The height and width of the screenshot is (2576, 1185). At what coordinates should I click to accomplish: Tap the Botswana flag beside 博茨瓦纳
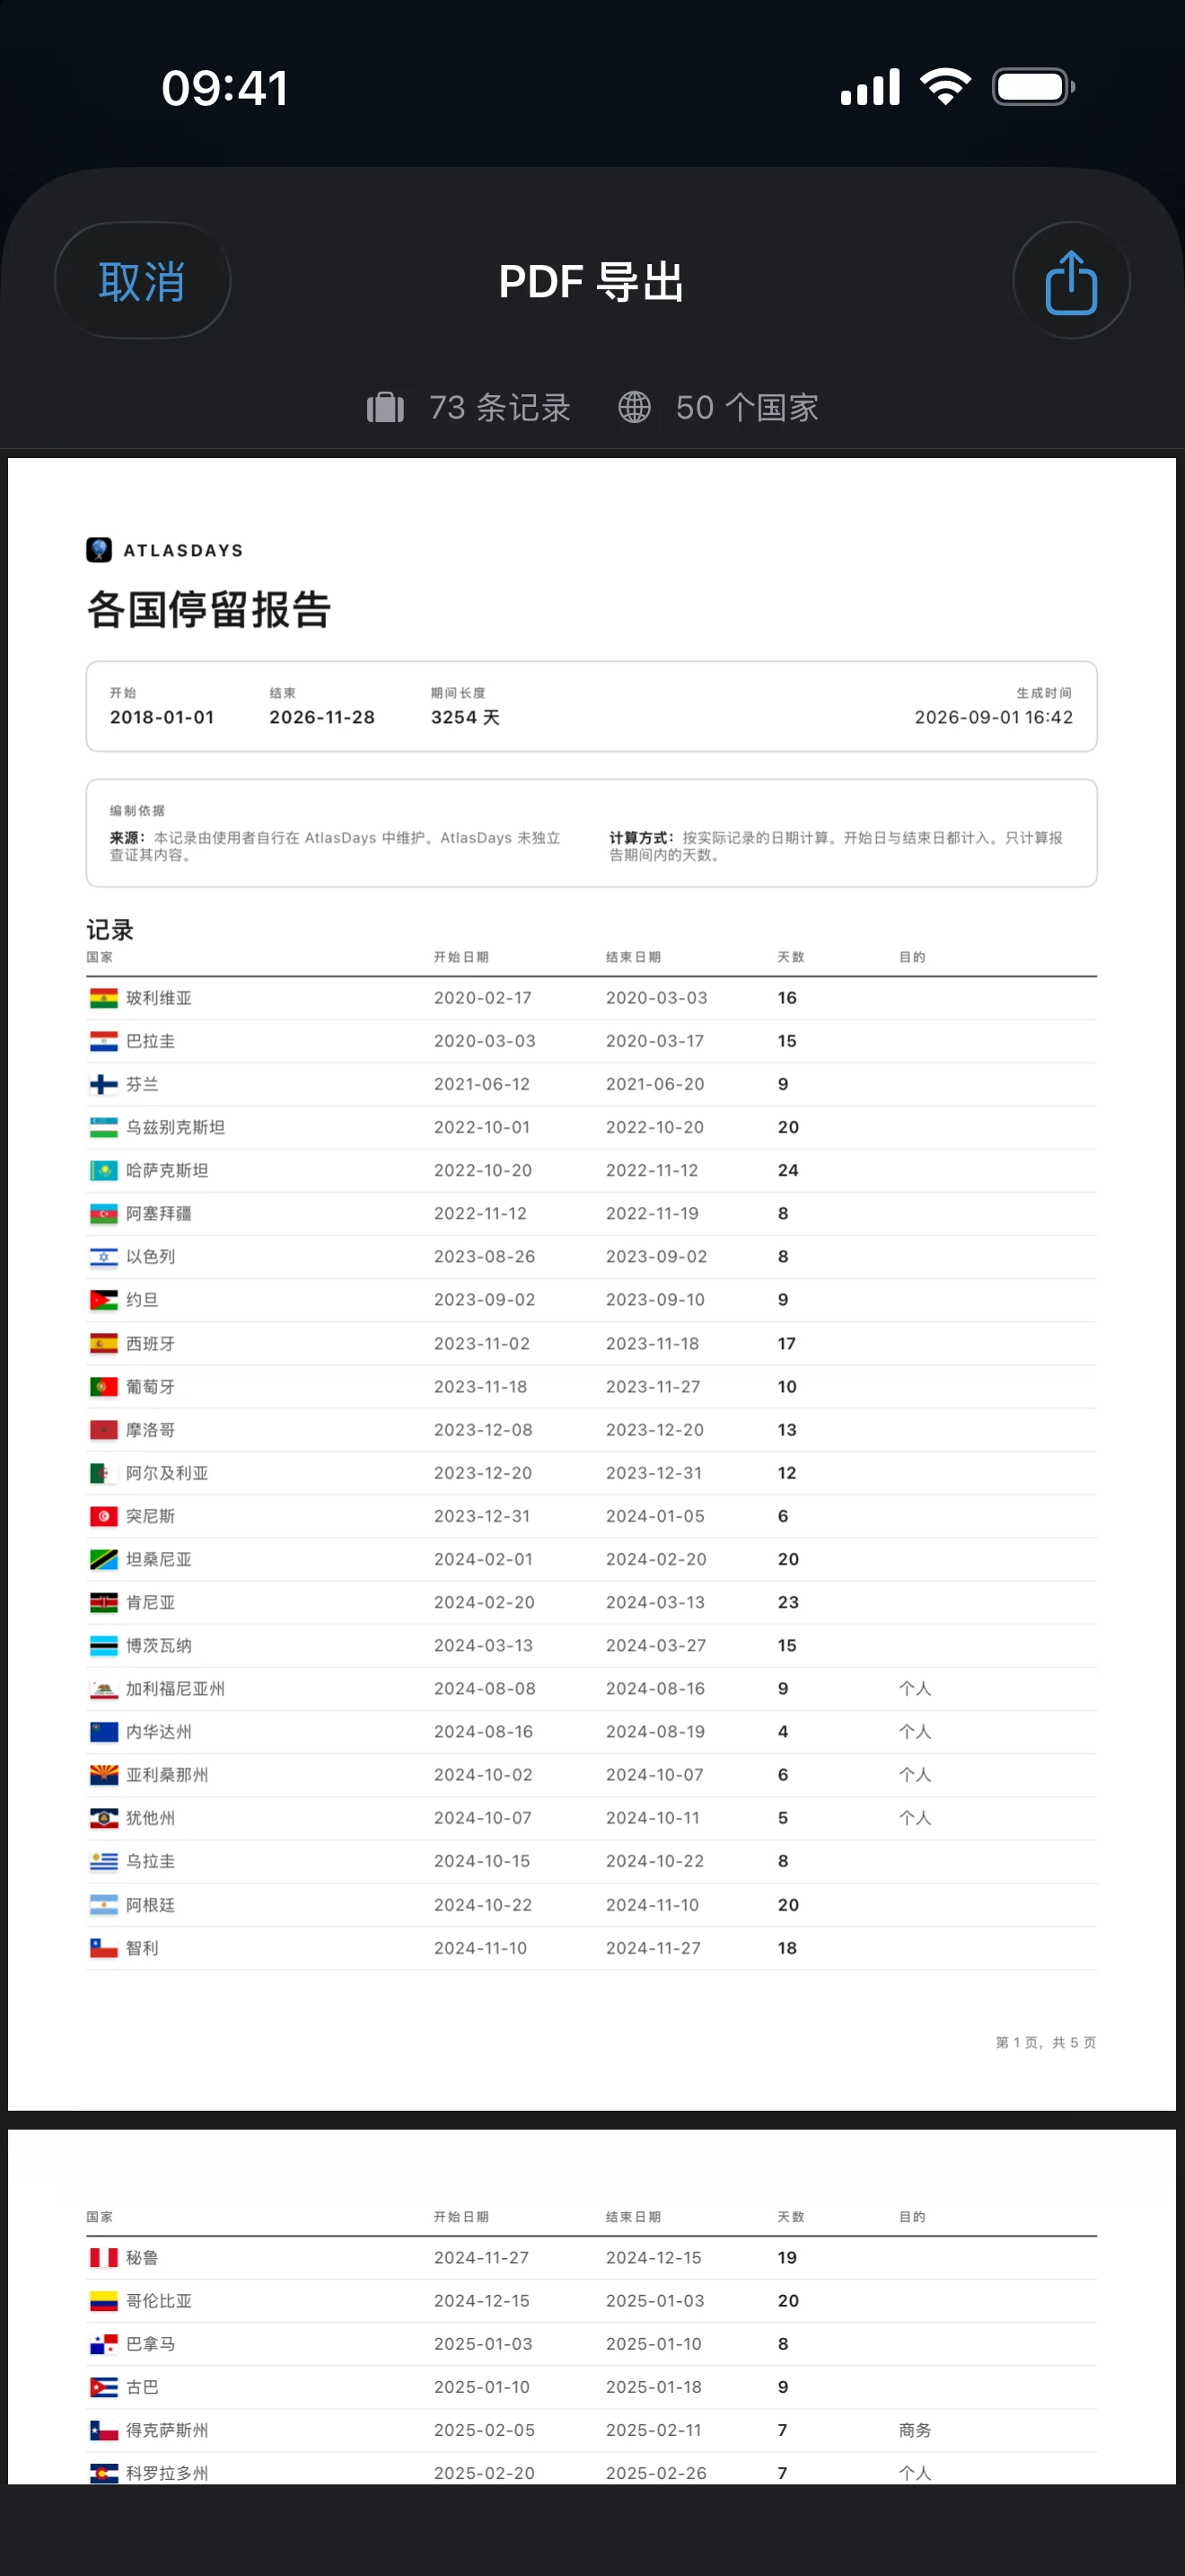[104, 1645]
